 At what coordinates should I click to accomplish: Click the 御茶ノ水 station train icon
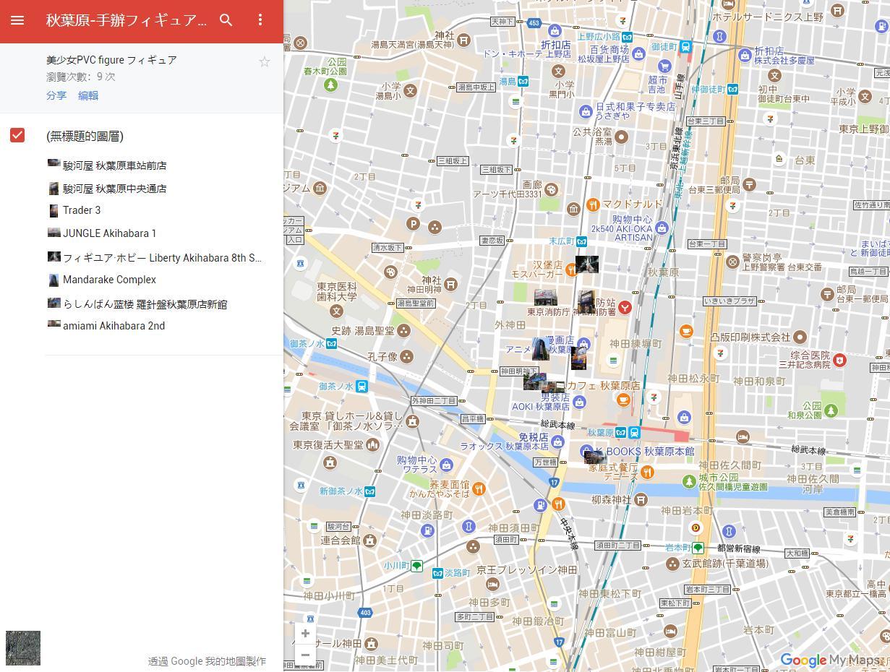tap(361, 387)
